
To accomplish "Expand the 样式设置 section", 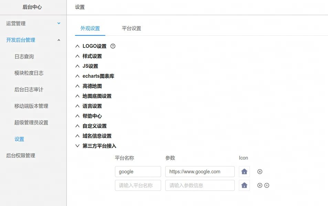I will [92, 56].
